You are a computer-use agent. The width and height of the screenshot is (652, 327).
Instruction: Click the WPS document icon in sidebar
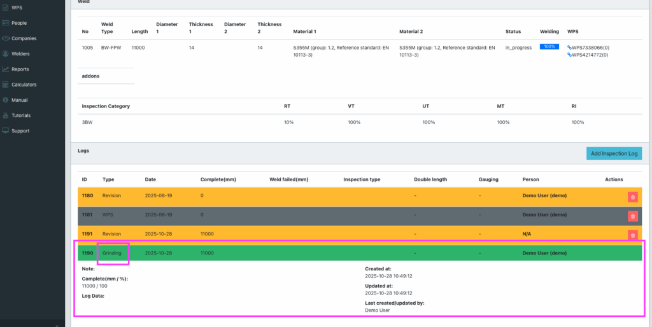(5, 7)
